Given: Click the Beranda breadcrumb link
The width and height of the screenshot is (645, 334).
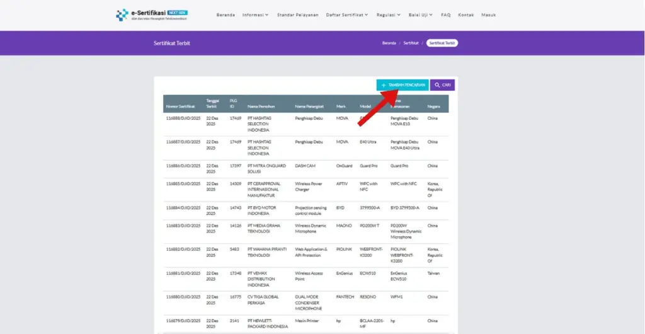Looking at the screenshot, I should [x=389, y=43].
